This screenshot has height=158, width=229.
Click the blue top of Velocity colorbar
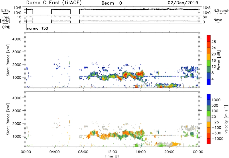click(209, 97)
